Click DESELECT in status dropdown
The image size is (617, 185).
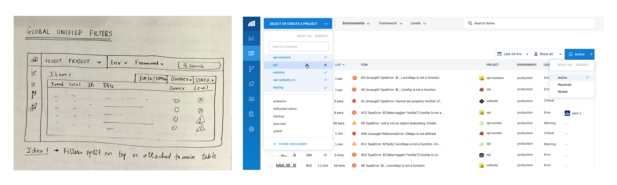(x=582, y=65)
